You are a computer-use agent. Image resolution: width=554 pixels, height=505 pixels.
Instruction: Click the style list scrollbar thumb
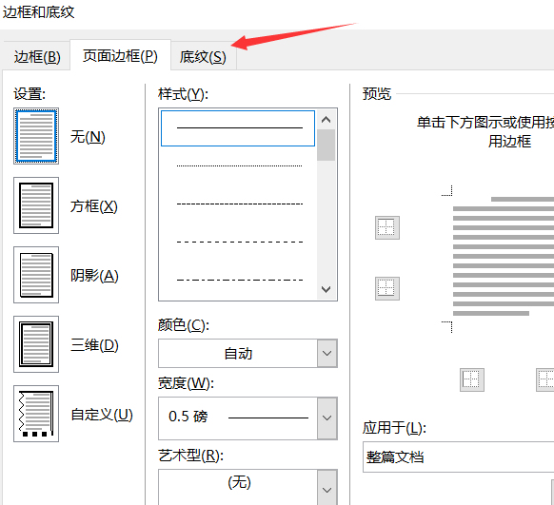(x=326, y=146)
